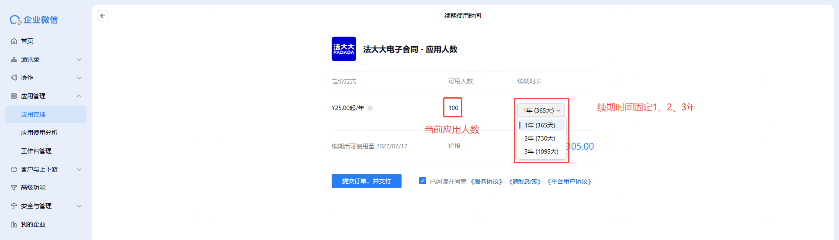Open the 《平台用户协议》 link
Image resolution: width=839 pixels, height=240 pixels.
(x=569, y=182)
